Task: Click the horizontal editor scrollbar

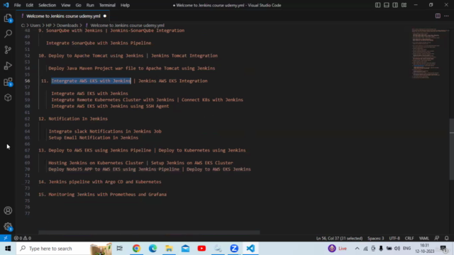Action: click(149, 232)
